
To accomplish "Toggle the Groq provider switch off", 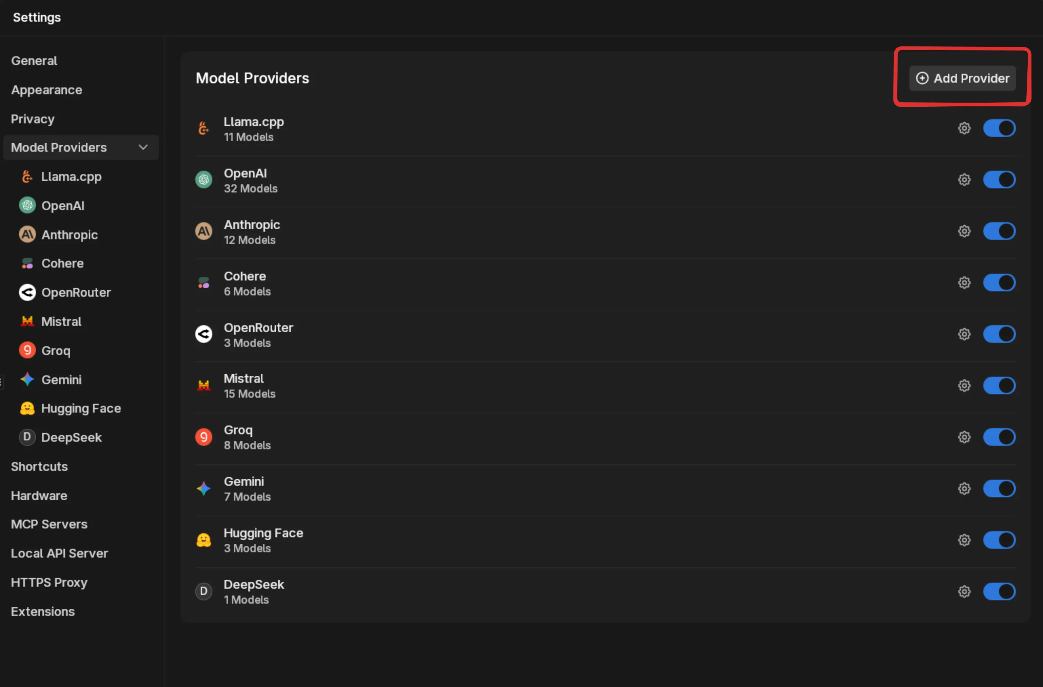I will pos(1000,437).
